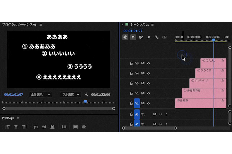
Task: Solo audio track A1
Action: tap(166, 114)
